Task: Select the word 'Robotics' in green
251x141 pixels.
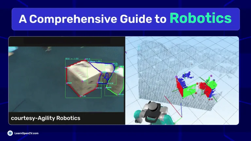Action: coord(201,18)
